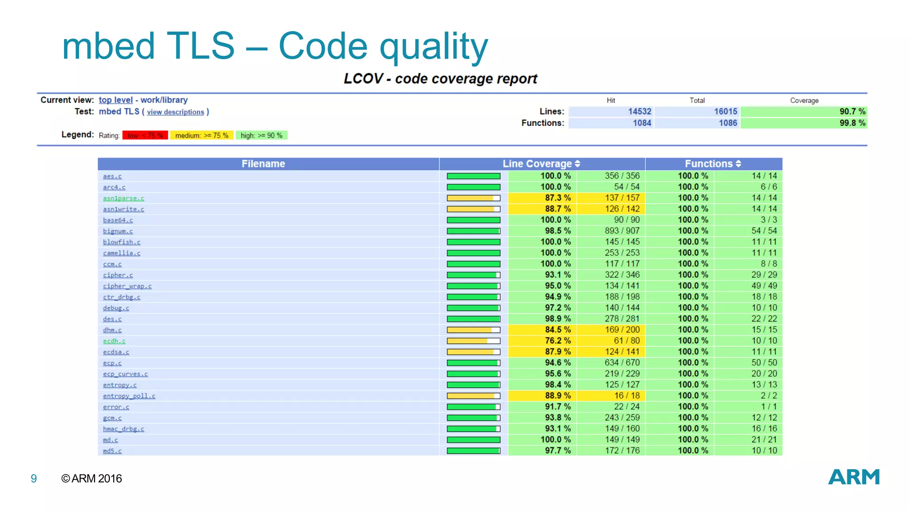Open ecdsa.c file link
The height and width of the screenshot is (511, 910).
[x=116, y=352]
